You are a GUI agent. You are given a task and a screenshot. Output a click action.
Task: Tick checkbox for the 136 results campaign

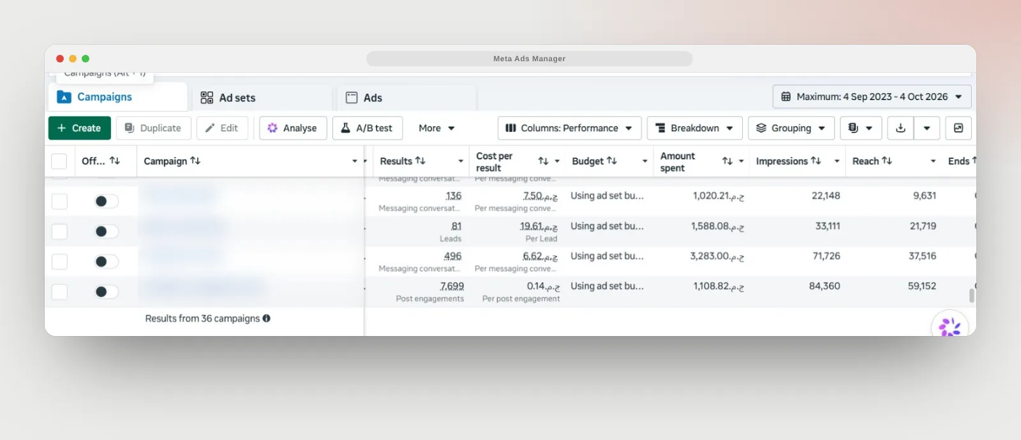(59, 202)
